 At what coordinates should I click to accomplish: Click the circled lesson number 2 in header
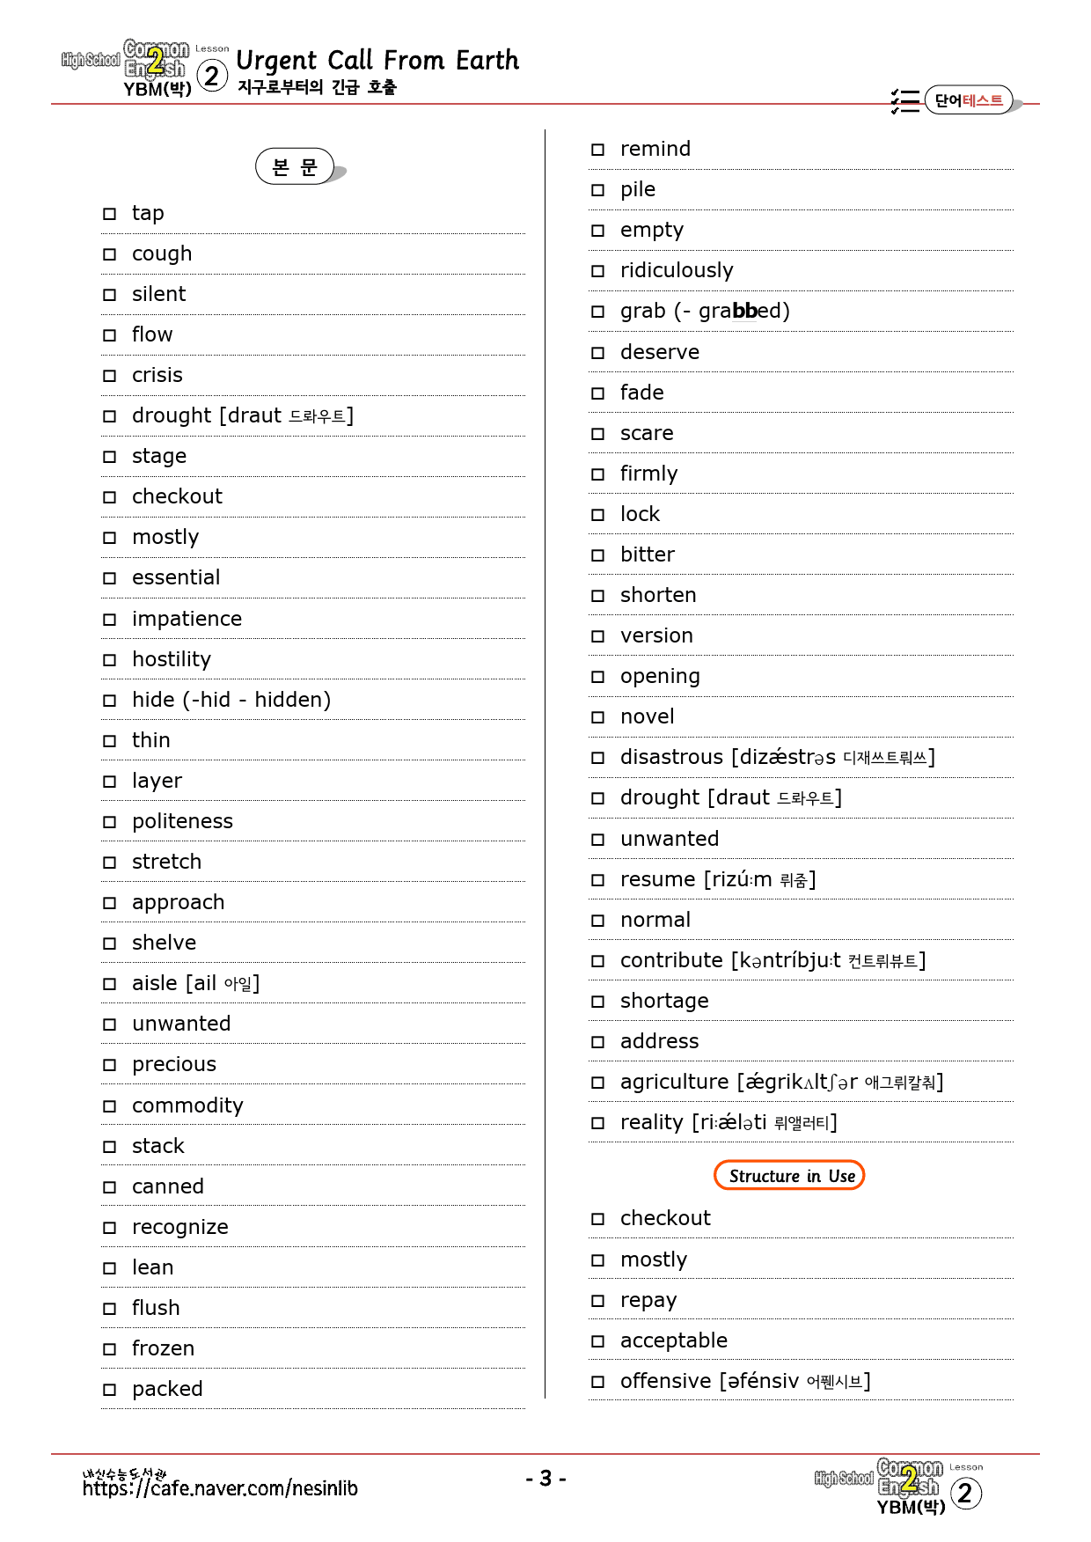click(211, 76)
